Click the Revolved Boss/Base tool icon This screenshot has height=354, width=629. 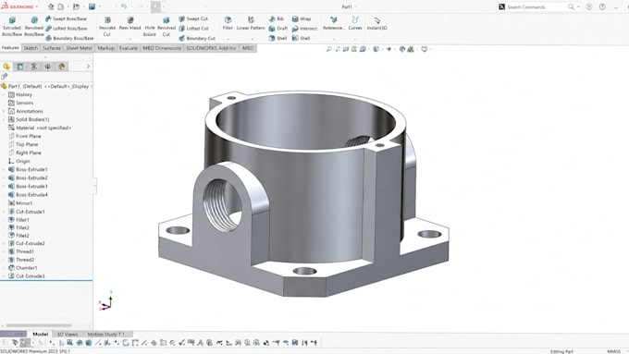(34, 20)
